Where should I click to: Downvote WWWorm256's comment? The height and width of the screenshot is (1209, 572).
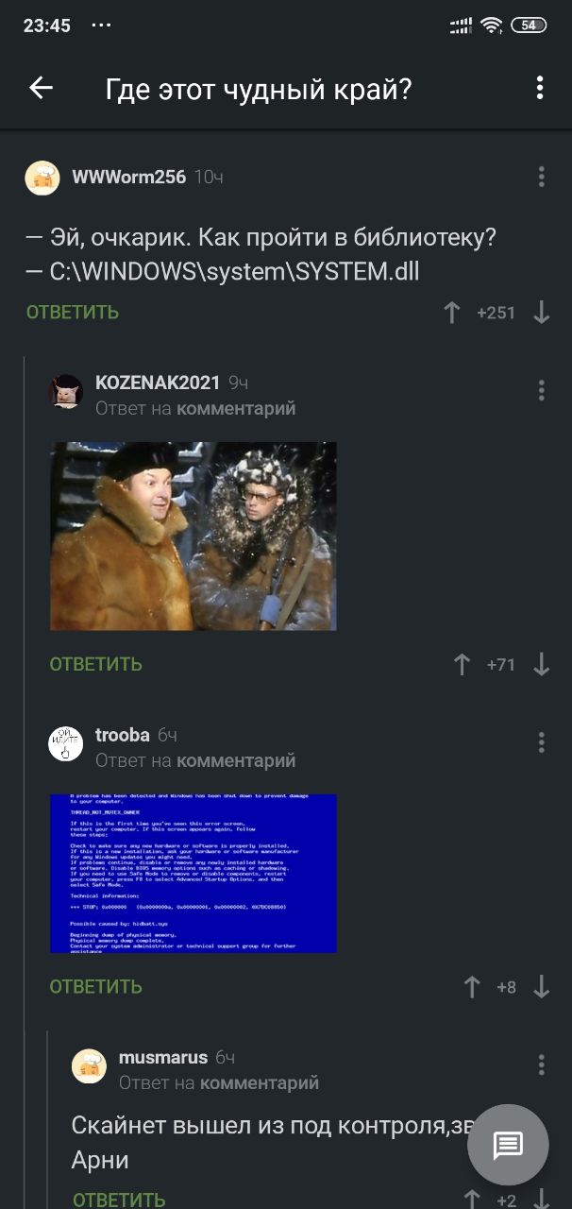click(541, 313)
